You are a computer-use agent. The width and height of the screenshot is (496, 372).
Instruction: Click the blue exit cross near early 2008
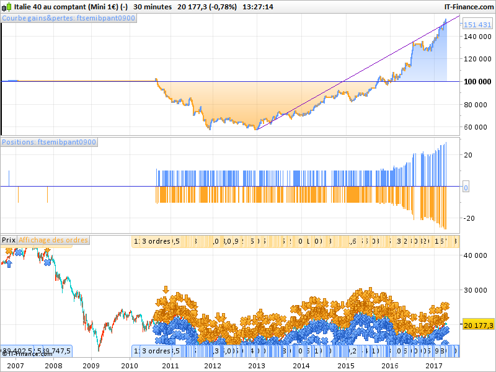48,262
